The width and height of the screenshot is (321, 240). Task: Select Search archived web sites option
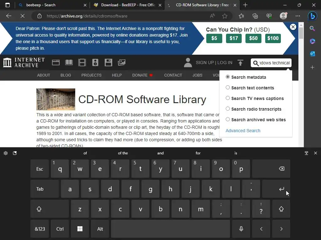tap(228, 119)
